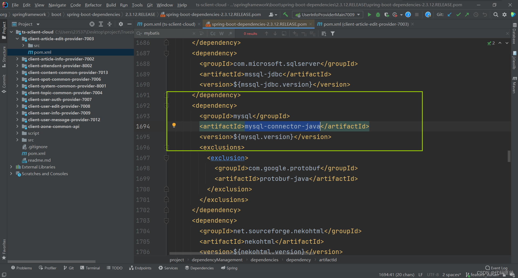This screenshot has height=278, width=518.
Task: Open the Event Log
Action: [x=496, y=268]
